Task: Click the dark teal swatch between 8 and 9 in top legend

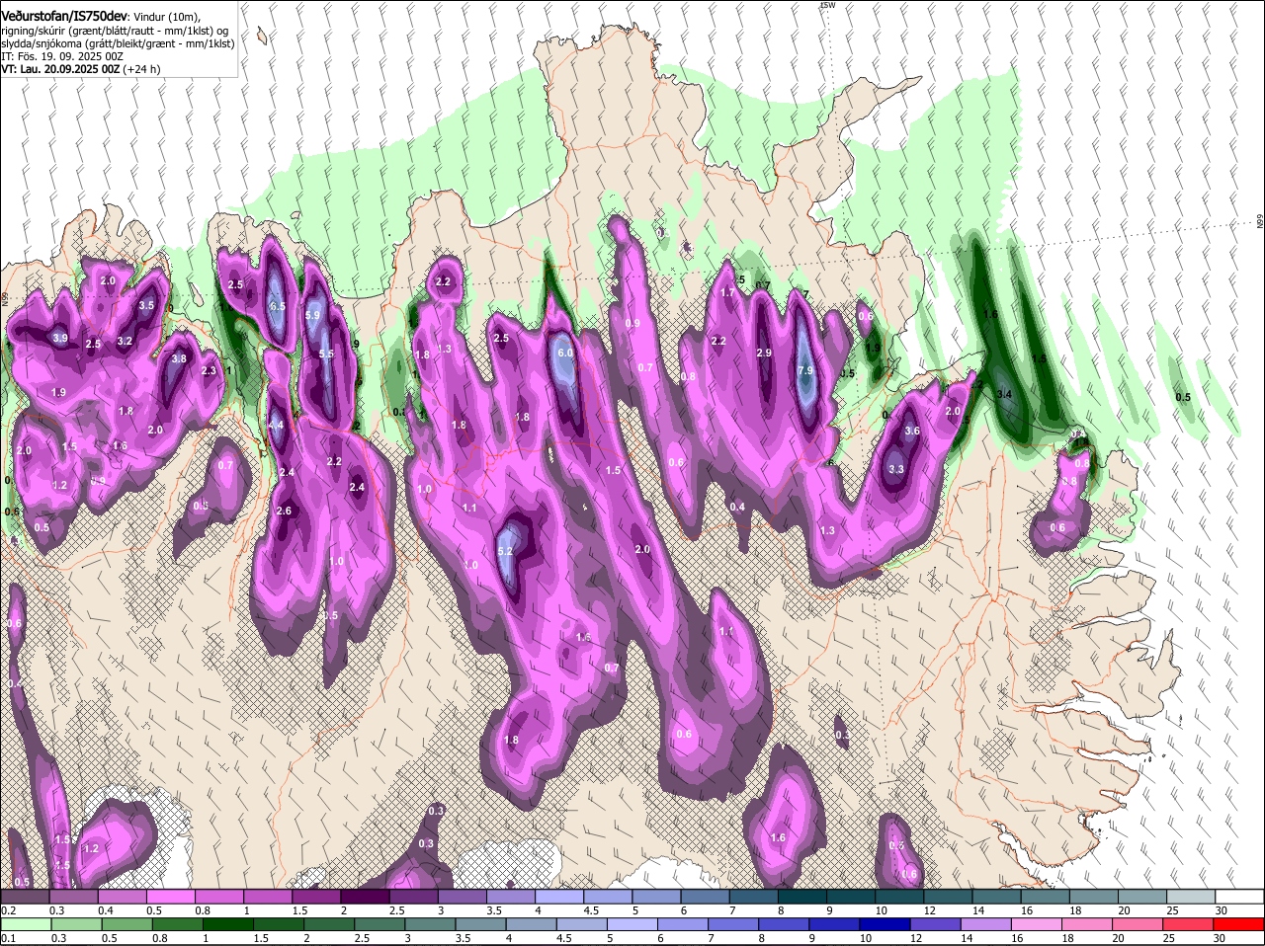Action: point(802,897)
